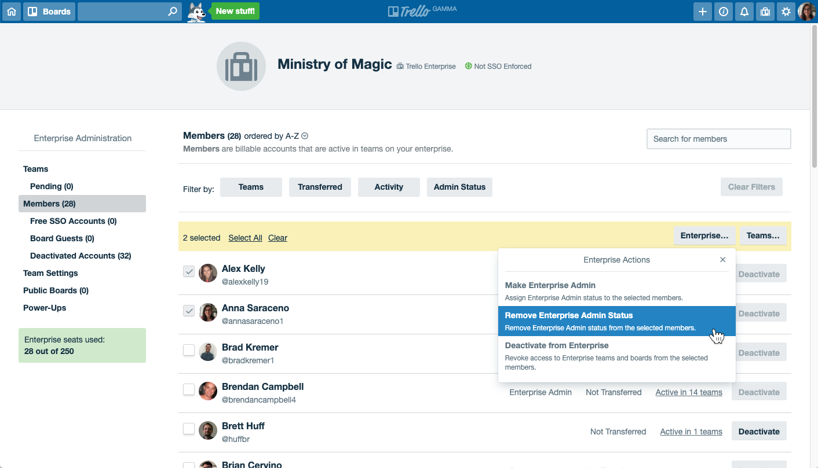Select Brendan Campbell's checkbox
This screenshot has width=818, height=468.
pos(189,389)
